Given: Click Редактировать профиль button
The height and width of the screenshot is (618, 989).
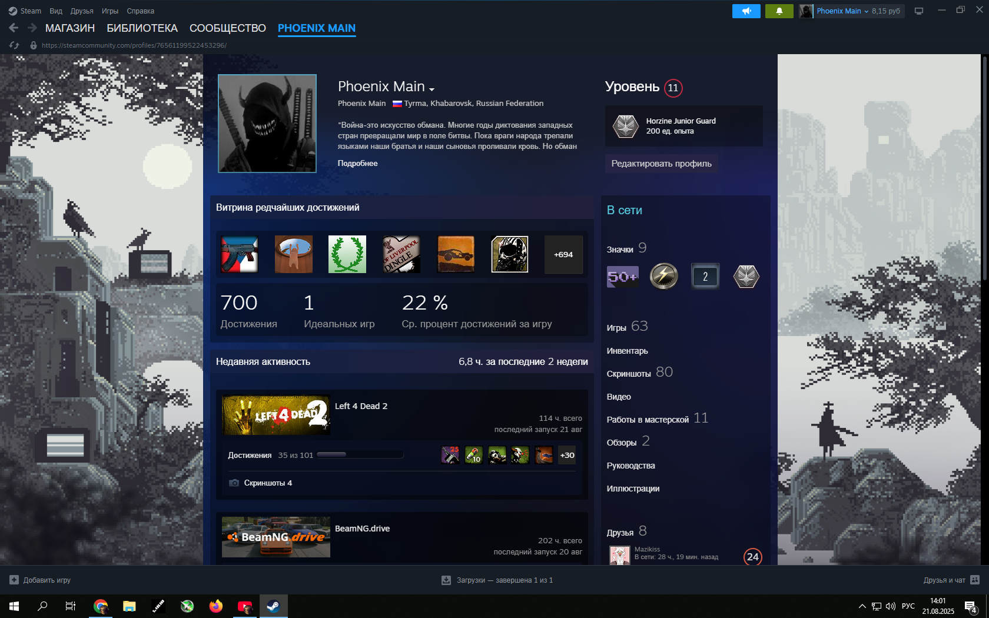Looking at the screenshot, I should (661, 164).
